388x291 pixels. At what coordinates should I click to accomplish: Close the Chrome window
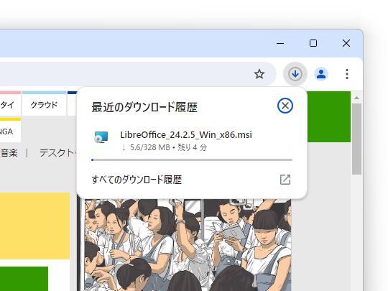pos(346,43)
